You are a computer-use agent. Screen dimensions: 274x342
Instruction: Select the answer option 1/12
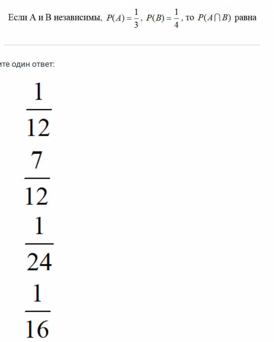[39, 110]
